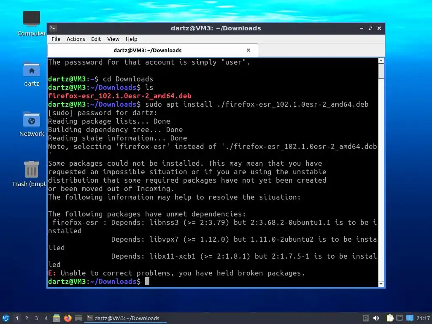Click the removable media tray icon
Image resolution: width=432 pixels, height=324 pixels.
pyautogui.click(x=366, y=318)
